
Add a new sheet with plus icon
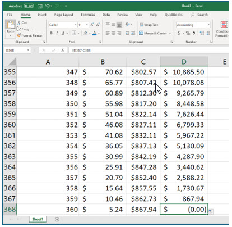57,219
